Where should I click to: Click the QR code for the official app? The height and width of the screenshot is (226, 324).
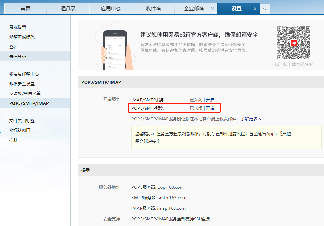[293, 43]
